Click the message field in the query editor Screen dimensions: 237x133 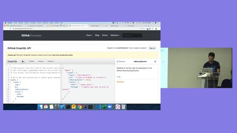coord(20,96)
